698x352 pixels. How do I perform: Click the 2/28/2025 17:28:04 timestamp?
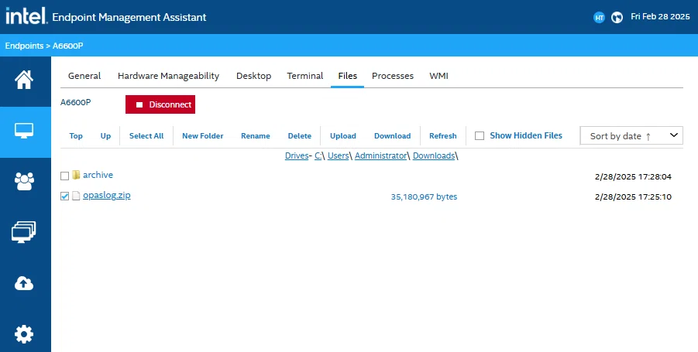[x=633, y=177]
